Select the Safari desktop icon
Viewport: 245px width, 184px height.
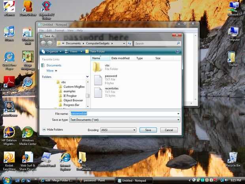28,85
